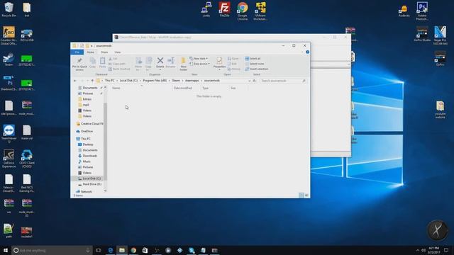Click Move to in Organize group
Viewport: 454px width, 255px height.
pos(138,64)
